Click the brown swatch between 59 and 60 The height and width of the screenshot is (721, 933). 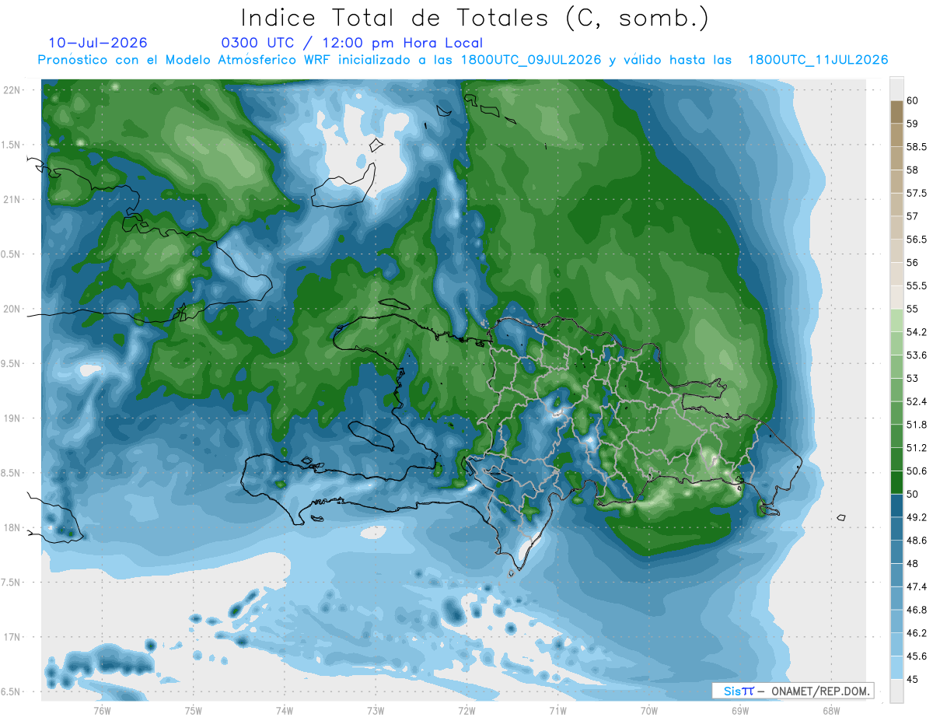click(x=896, y=112)
